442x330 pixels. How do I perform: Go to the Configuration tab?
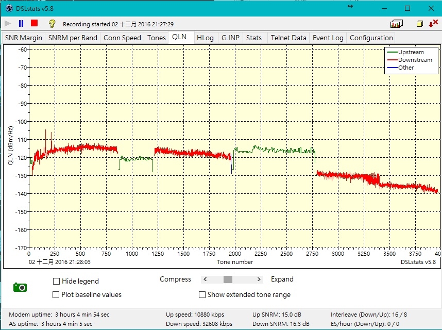371,38
